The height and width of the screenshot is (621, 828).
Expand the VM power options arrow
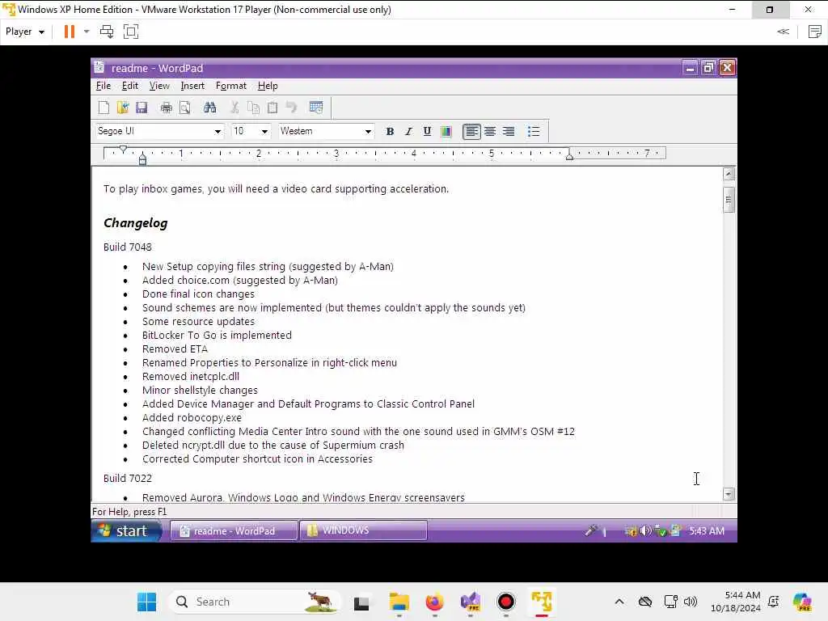tap(87, 32)
